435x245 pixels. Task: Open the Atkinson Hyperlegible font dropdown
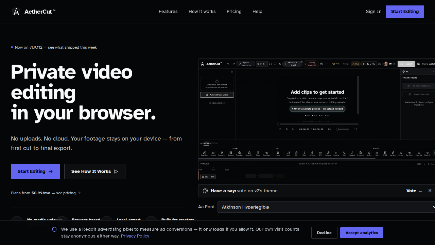coord(326,207)
